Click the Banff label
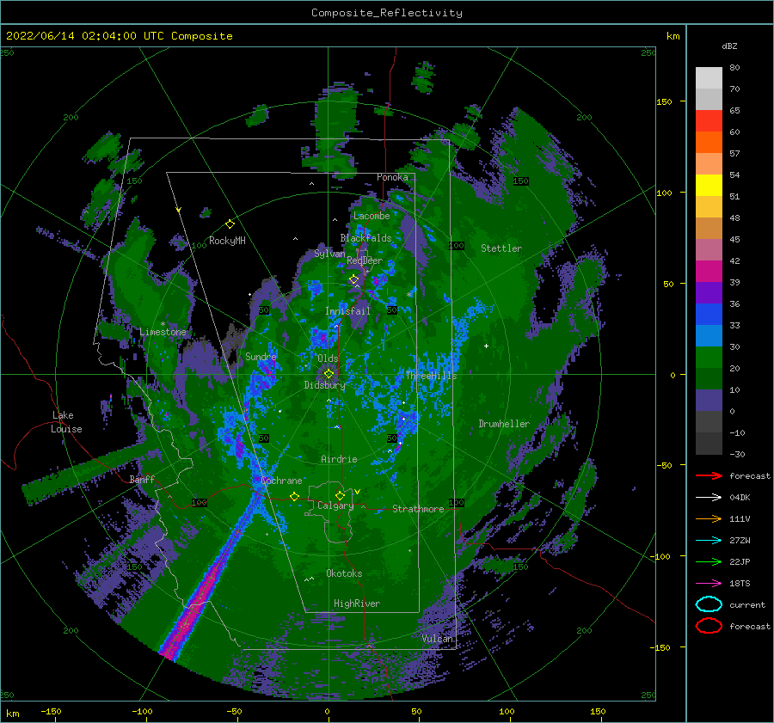 coord(142,479)
